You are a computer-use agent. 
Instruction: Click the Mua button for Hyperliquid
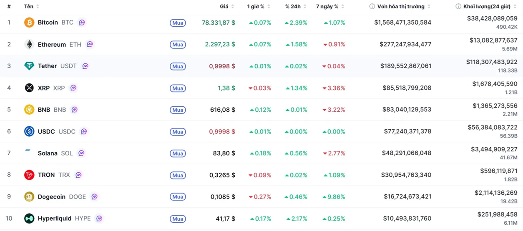click(178, 219)
